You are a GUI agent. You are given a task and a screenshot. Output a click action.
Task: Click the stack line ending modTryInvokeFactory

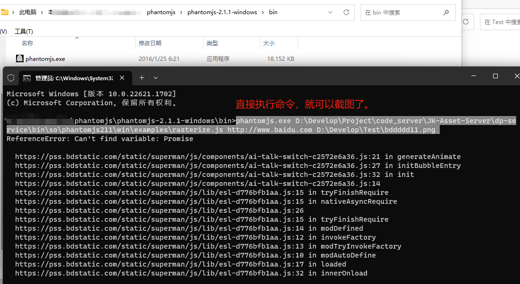[x=208, y=246]
